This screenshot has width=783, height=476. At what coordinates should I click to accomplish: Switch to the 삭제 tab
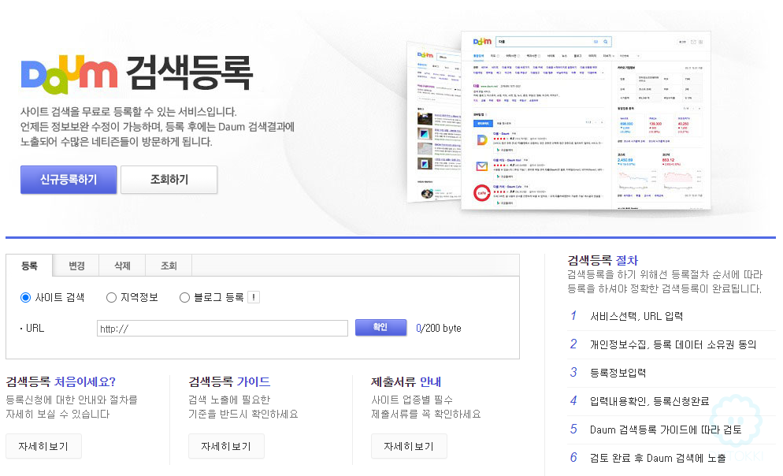122,266
